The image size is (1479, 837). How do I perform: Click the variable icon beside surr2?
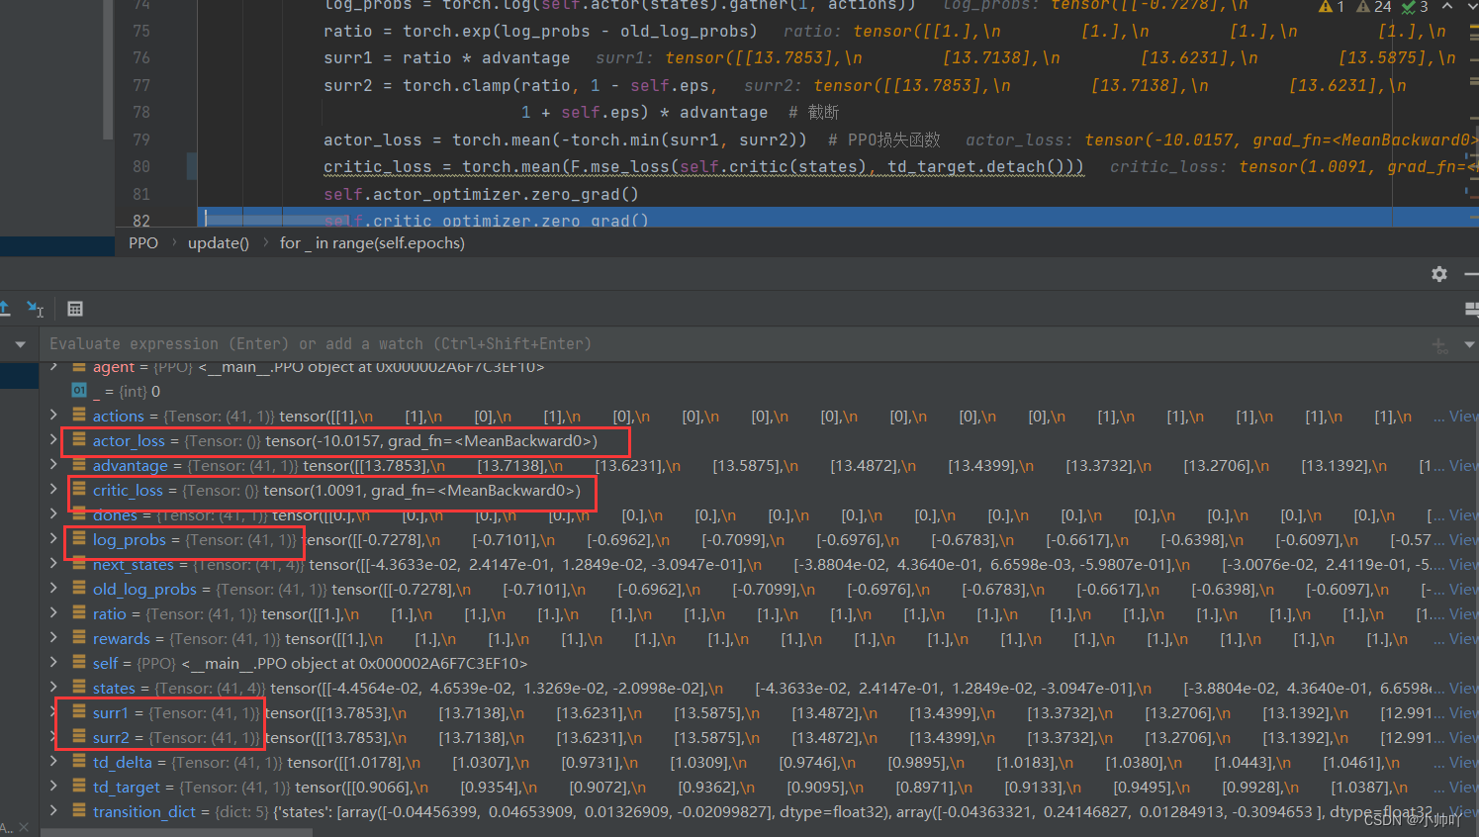tap(79, 737)
